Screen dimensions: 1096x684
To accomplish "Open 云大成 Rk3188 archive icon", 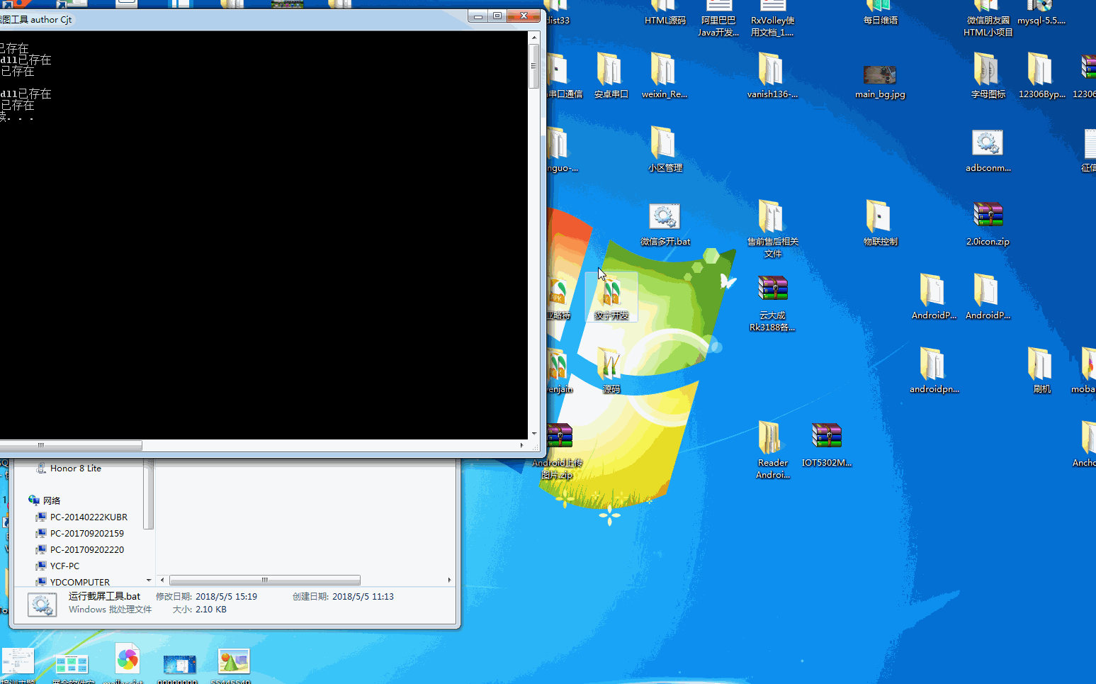I will (x=772, y=303).
